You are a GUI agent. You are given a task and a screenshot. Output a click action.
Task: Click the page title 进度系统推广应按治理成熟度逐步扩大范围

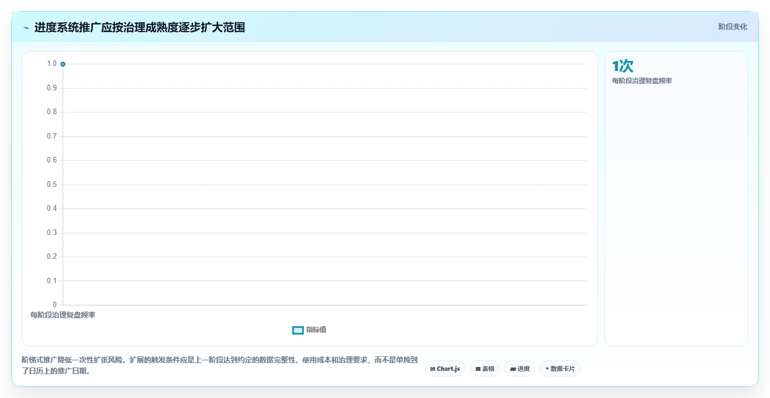pyautogui.click(x=140, y=27)
